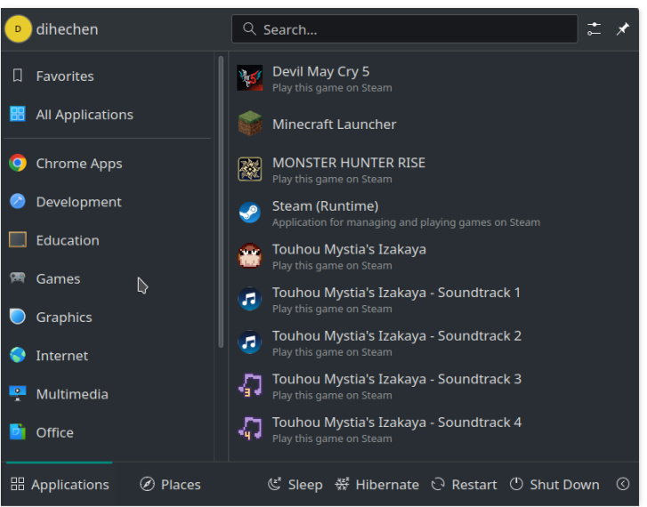Toggle the pin launcher open icon
Viewport: 647px width, 507px height.
tap(623, 28)
